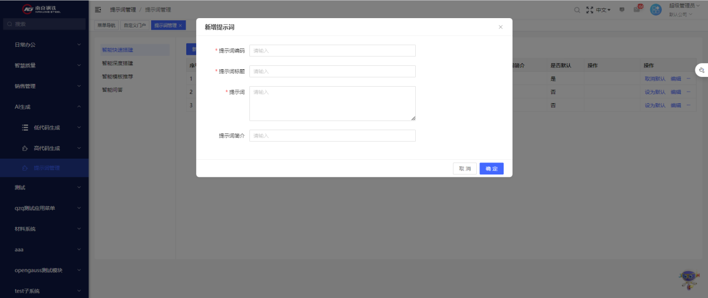The image size is (708, 298).
Task: Toggle fullscreen with the expand arrows icon
Action: (590, 10)
